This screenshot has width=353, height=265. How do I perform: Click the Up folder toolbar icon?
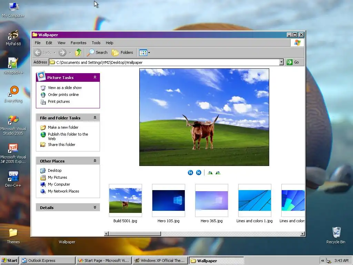pos(78,52)
